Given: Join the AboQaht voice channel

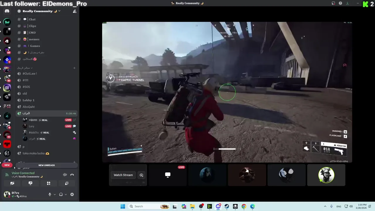Looking at the screenshot, I should (x=47, y=107).
